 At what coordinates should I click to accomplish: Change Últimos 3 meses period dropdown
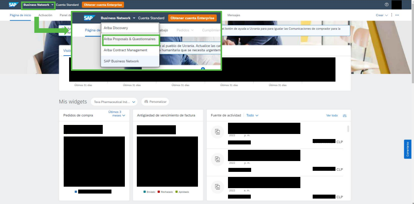[x=117, y=114]
